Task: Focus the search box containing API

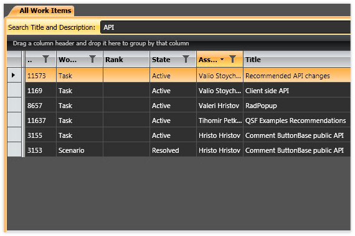Action: [x=225, y=27]
